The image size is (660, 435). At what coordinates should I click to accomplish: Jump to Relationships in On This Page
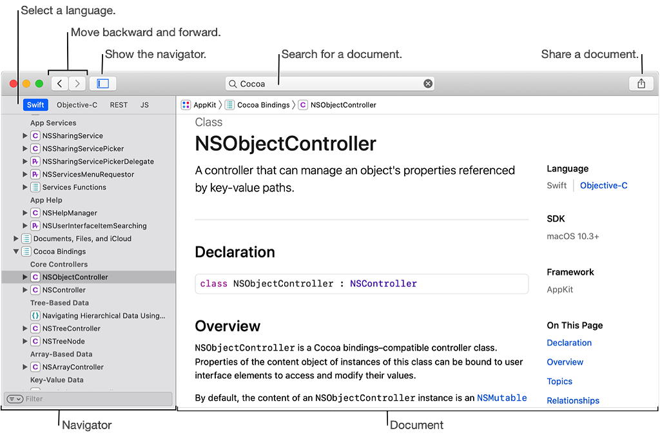(573, 401)
